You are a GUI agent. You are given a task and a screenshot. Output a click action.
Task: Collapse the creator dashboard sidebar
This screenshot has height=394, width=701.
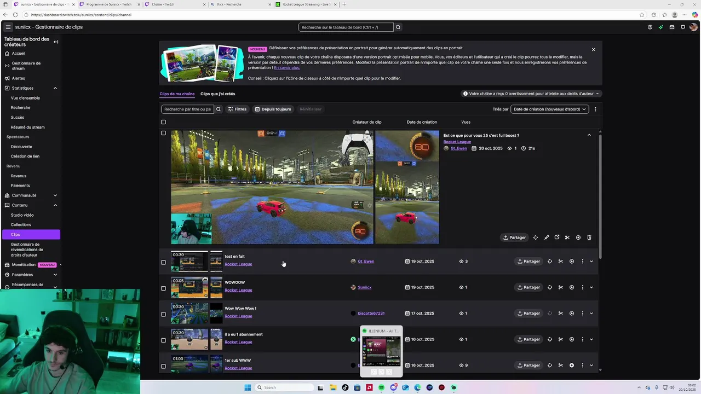(x=56, y=42)
